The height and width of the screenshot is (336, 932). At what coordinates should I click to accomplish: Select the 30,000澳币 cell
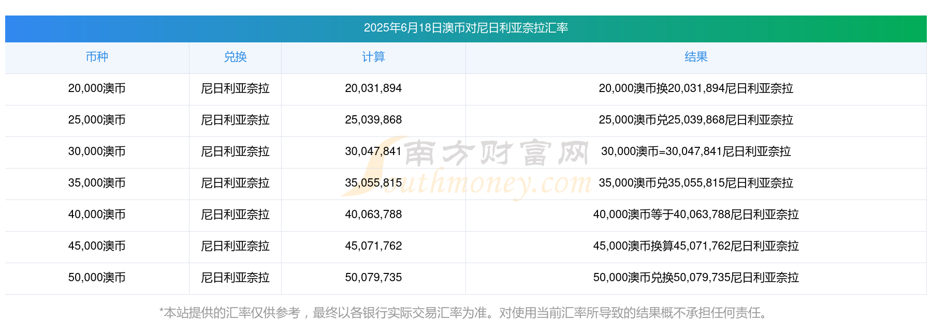pyautogui.click(x=97, y=151)
